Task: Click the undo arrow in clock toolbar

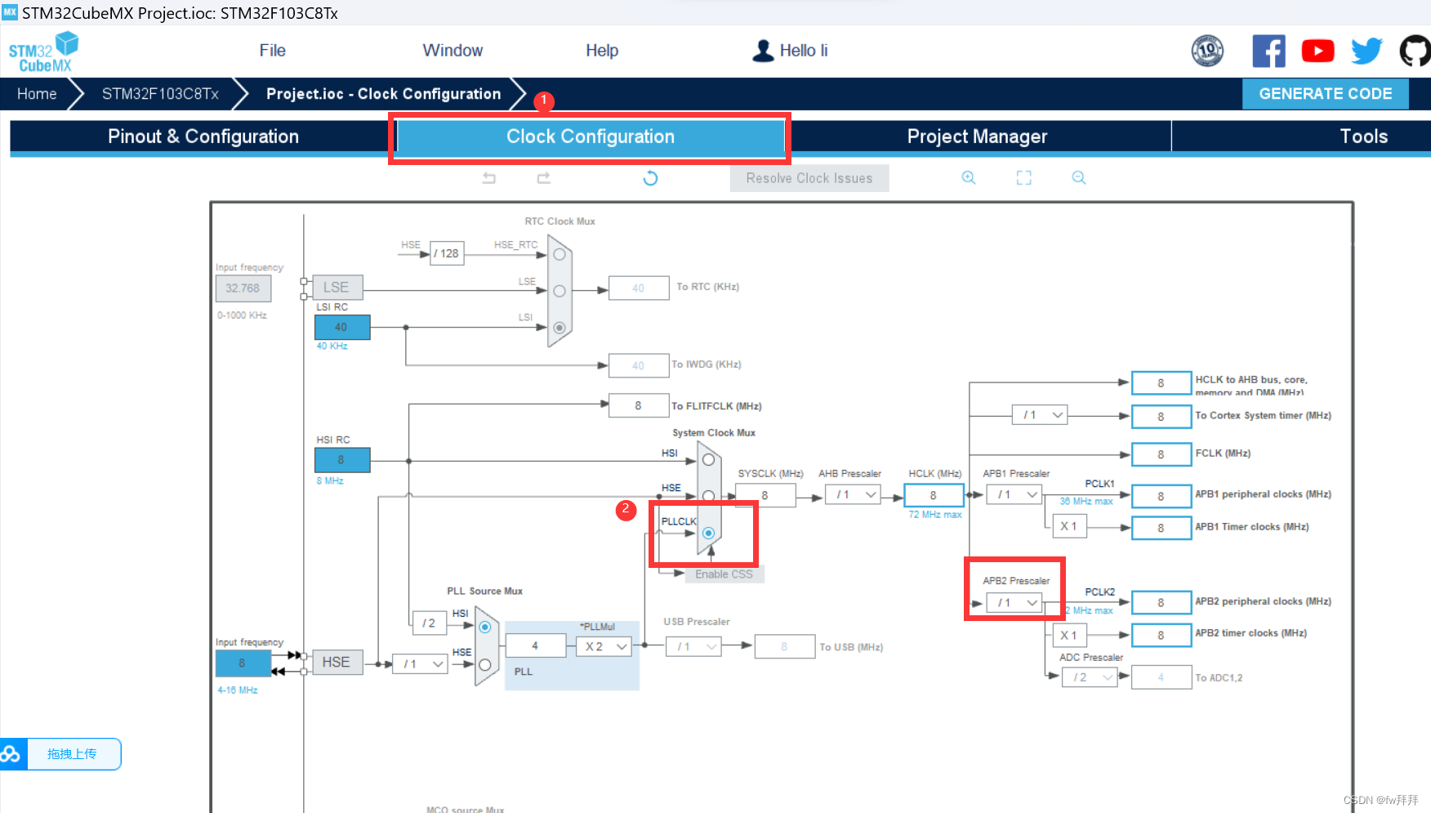Action: click(489, 177)
